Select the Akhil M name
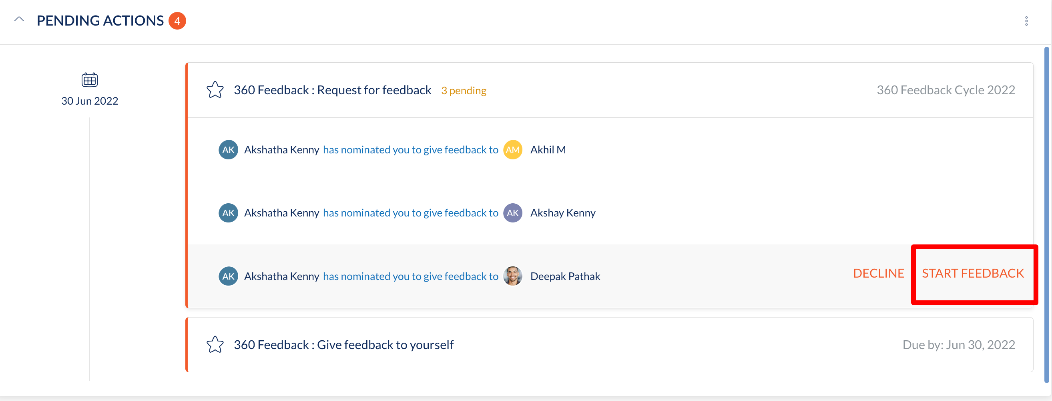Image resolution: width=1052 pixels, height=401 pixels. coord(548,149)
